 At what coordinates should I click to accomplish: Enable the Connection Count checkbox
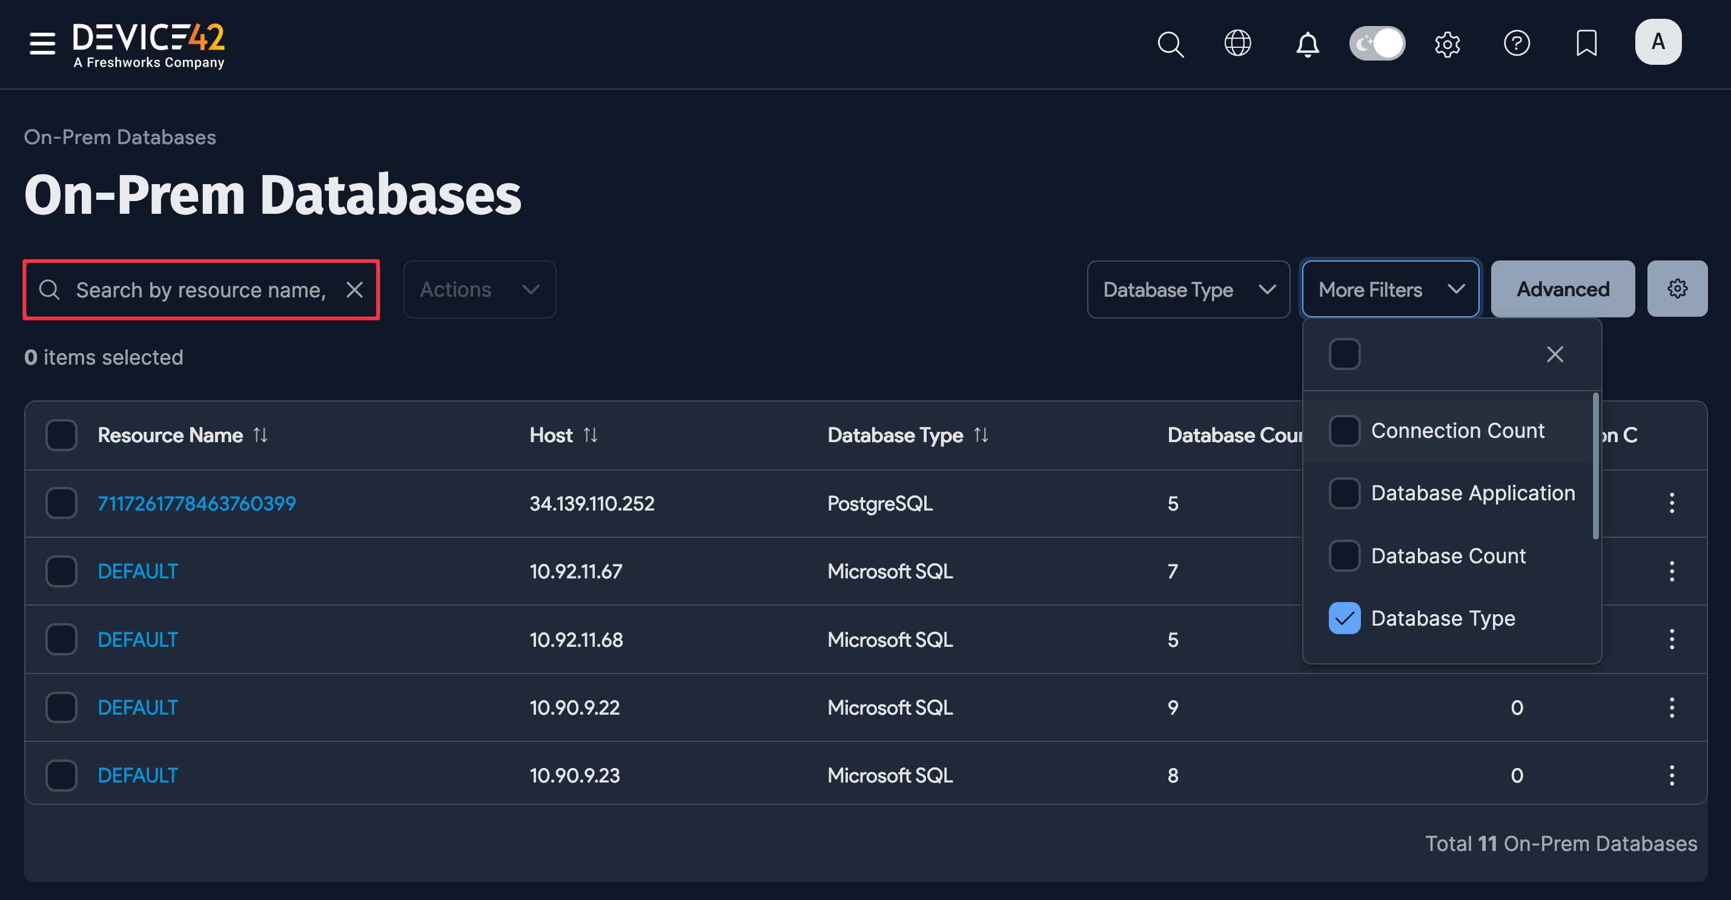[x=1345, y=431]
